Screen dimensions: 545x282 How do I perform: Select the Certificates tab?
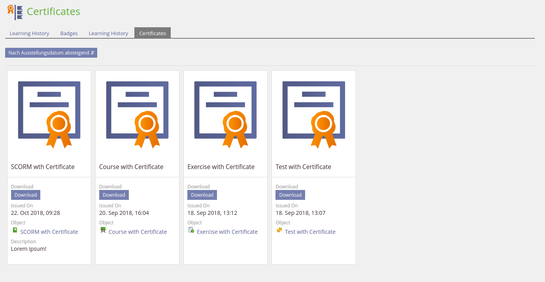[153, 34]
